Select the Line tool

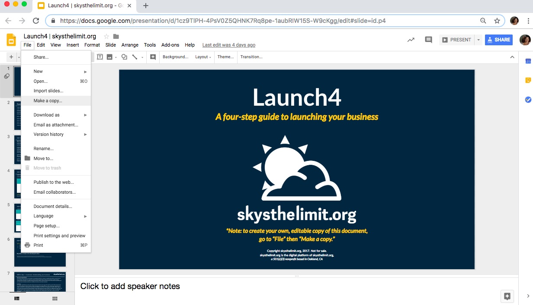tap(135, 57)
